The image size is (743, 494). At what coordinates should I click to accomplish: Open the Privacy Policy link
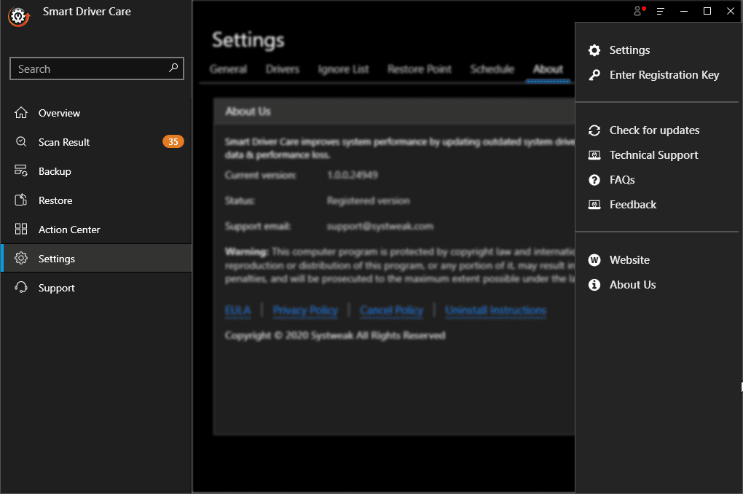(x=305, y=310)
